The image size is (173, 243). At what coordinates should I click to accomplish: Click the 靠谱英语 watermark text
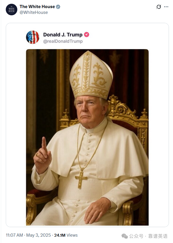click(x=158, y=236)
